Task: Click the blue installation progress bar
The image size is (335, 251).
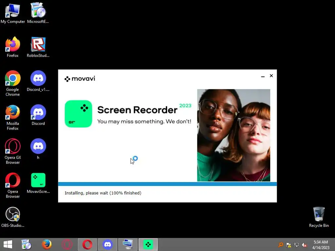Action: (x=167, y=184)
